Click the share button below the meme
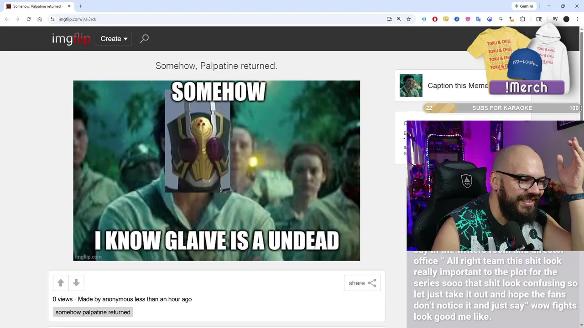Image resolution: width=584 pixels, height=328 pixels. click(x=362, y=283)
